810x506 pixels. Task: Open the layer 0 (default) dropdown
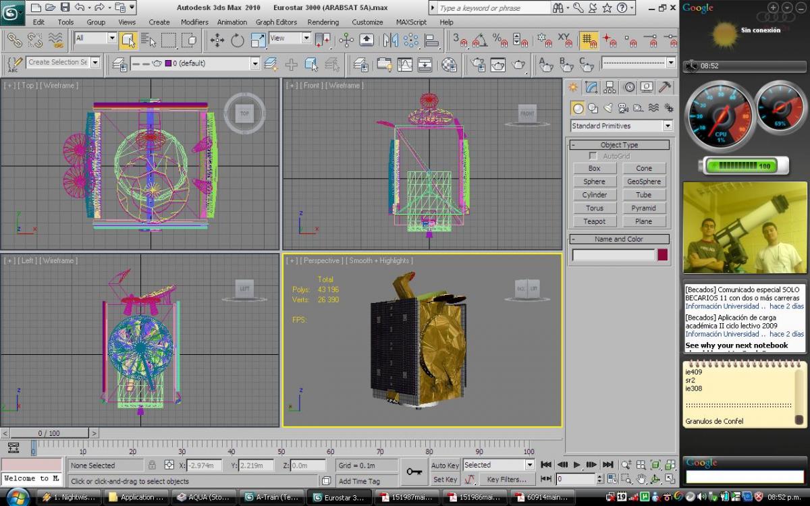[x=254, y=63]
